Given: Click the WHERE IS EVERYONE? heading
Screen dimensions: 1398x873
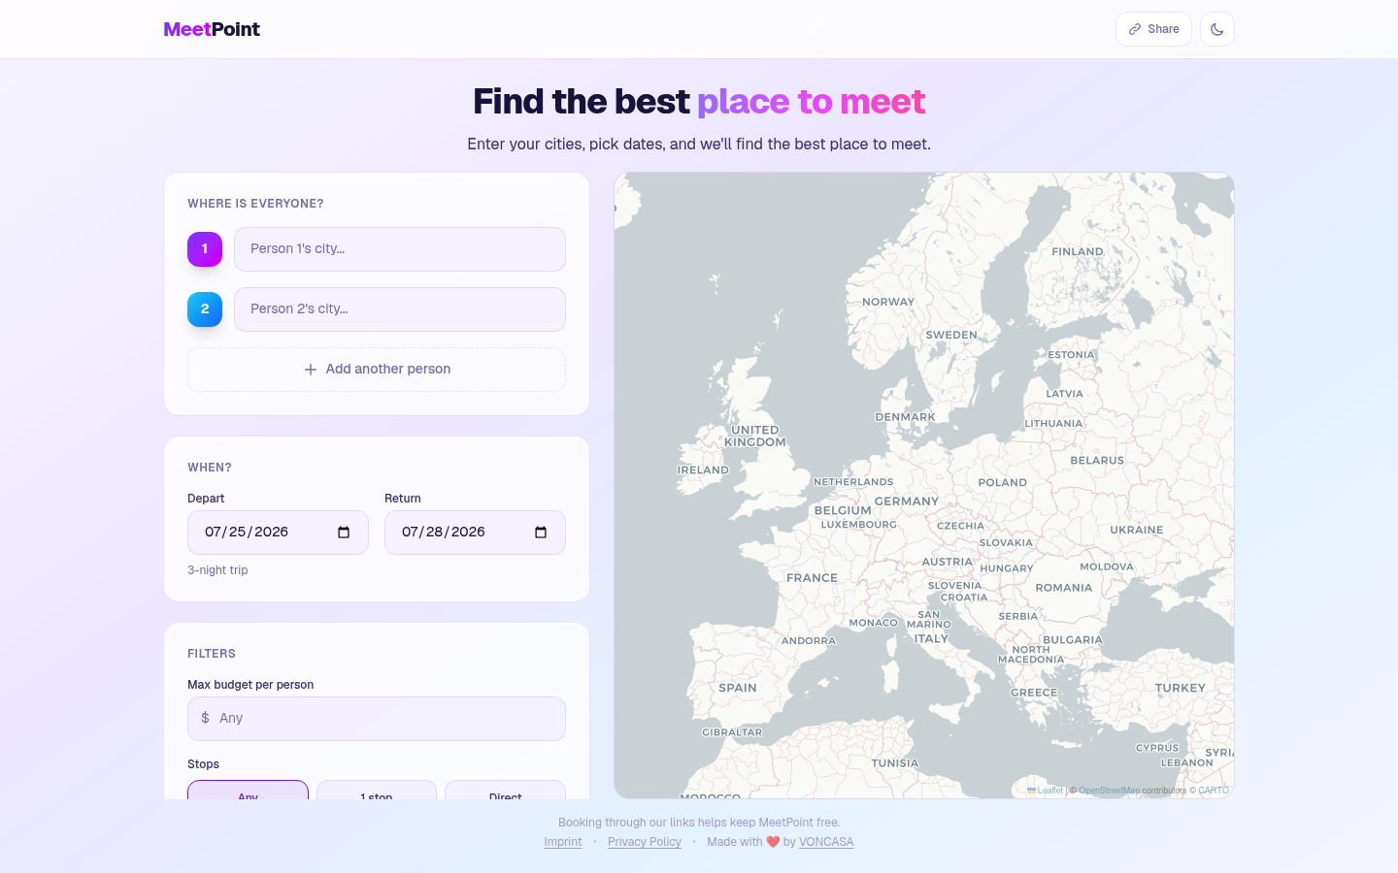Looking at the screenshot, I should click(x=255, y=204).
